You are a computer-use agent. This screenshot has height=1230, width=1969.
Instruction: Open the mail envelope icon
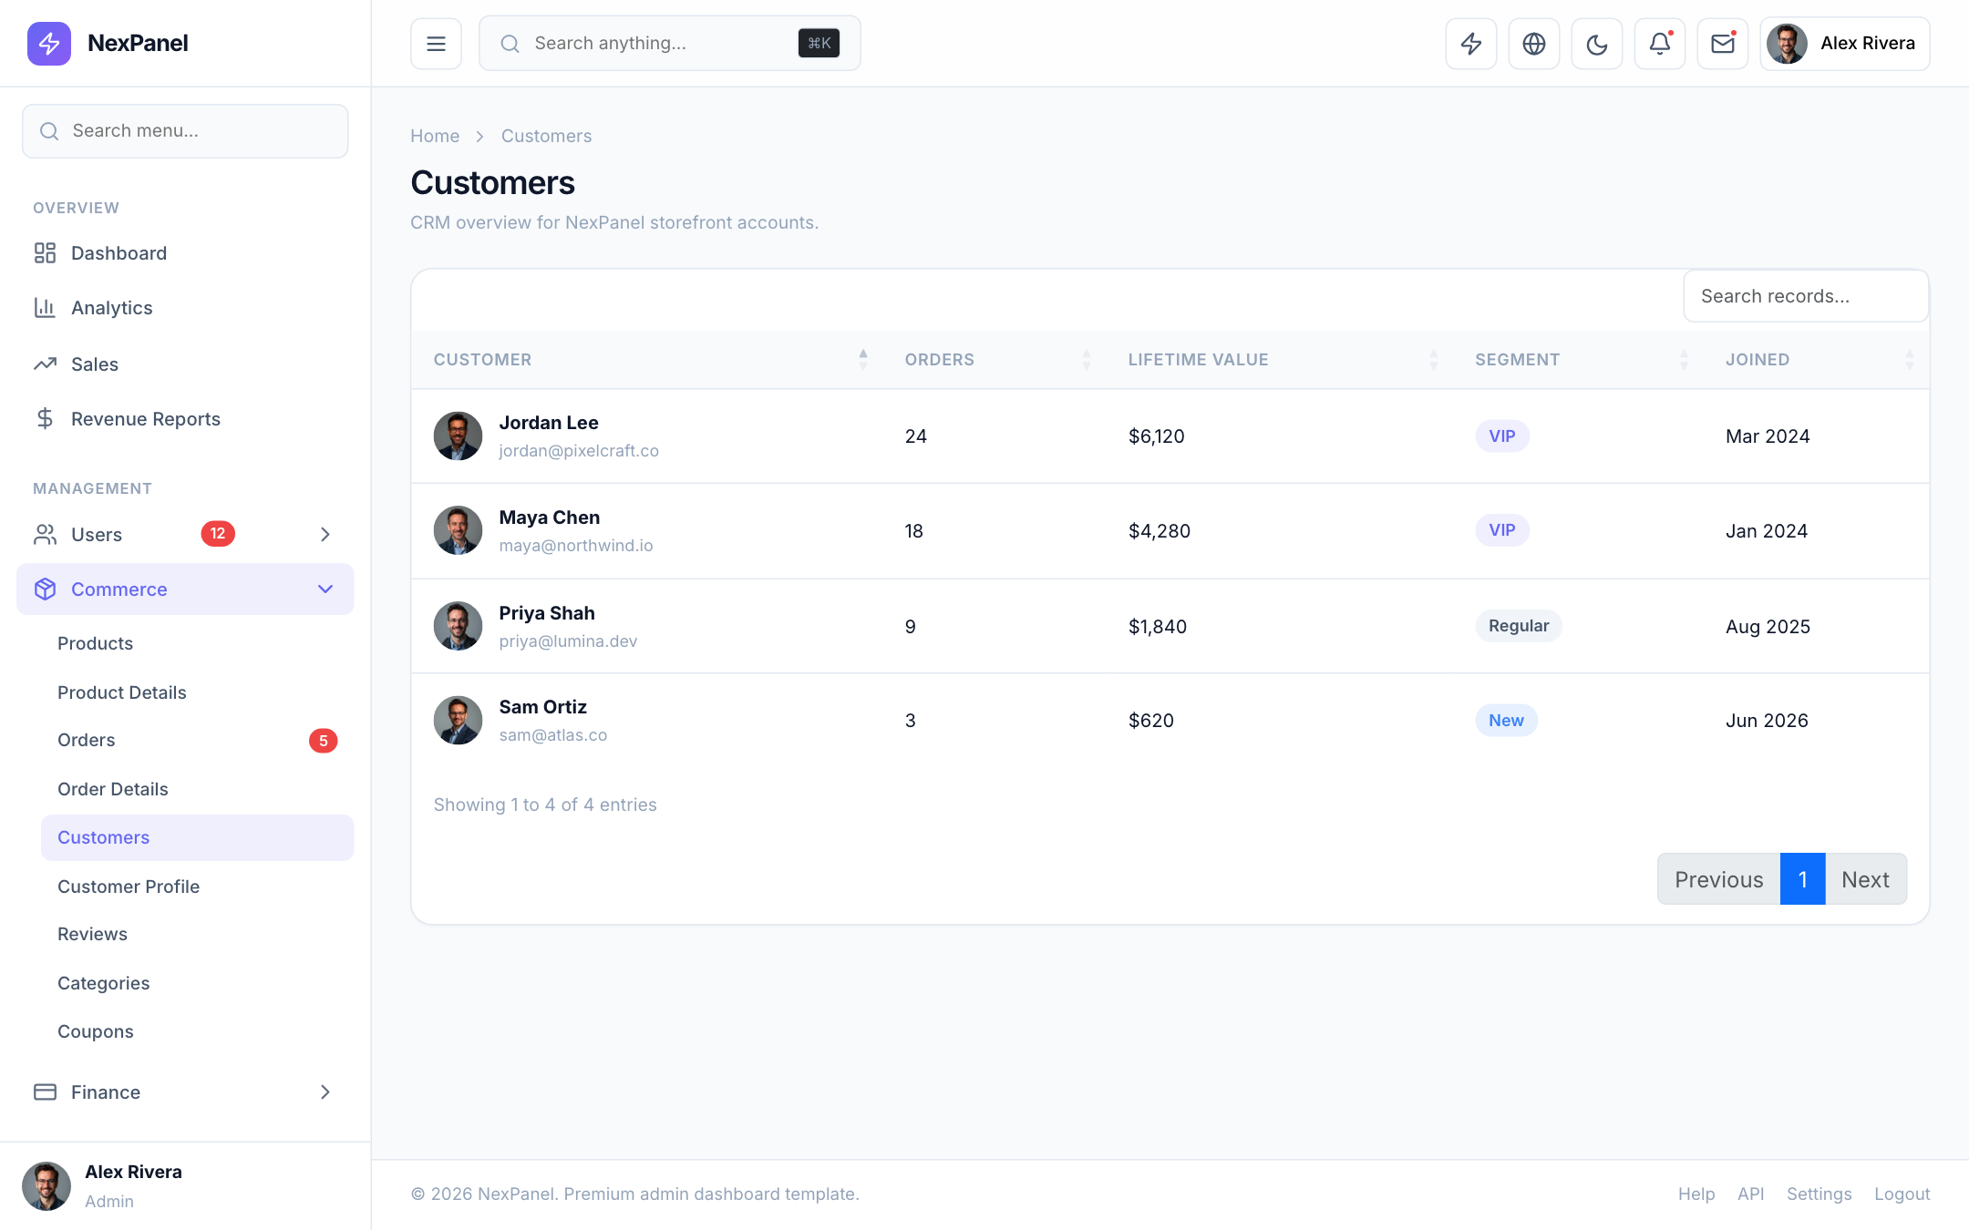1722,44
